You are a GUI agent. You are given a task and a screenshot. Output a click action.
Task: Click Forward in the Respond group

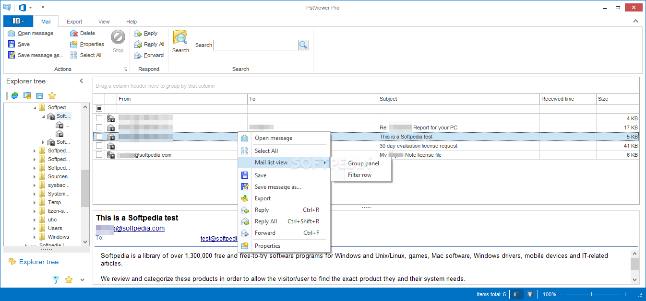click(149, 55)
